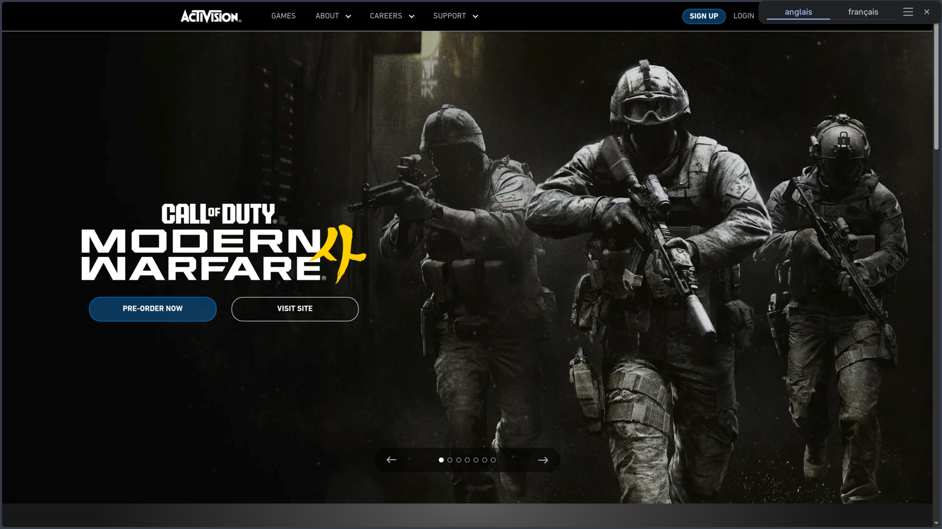Open the ABOUT menu

pos(327,16)
